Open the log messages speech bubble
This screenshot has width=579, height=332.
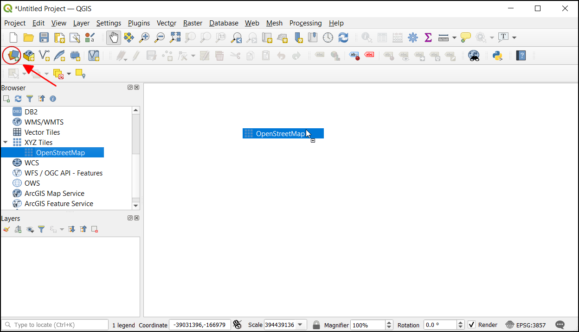(x=560, y=325)
